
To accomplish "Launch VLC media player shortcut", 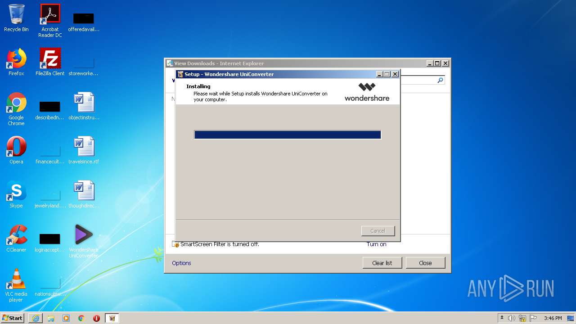I will click(x=16, y=285).
